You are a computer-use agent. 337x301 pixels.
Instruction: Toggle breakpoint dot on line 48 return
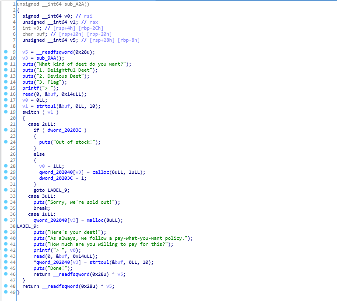coord(6,286)
